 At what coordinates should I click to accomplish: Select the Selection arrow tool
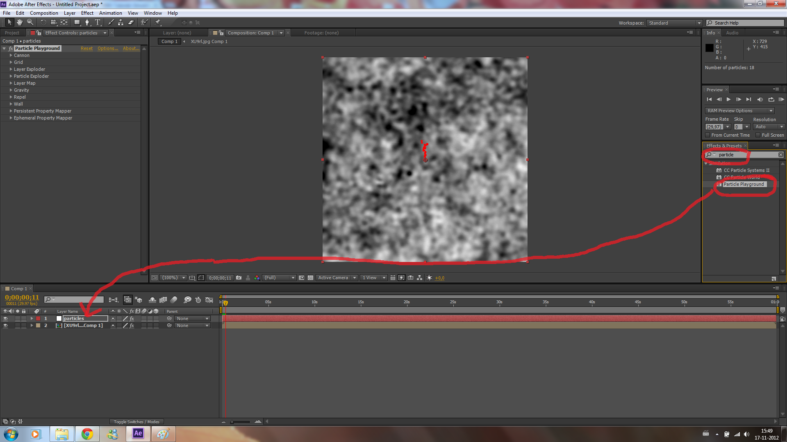tap(10, 23)
